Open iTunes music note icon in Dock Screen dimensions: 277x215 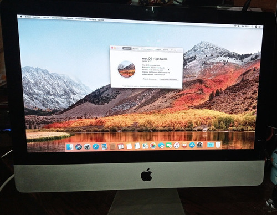pyautogui.click(x=177, y=145)
